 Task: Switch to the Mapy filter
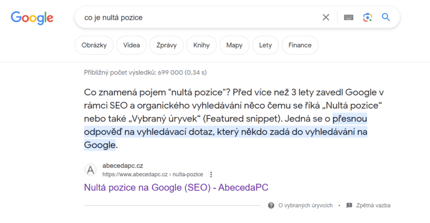click(x=234, y=45)
